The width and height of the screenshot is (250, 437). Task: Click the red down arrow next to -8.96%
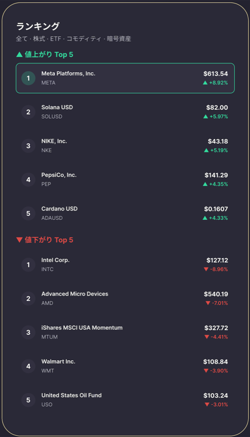coord(206,269)
